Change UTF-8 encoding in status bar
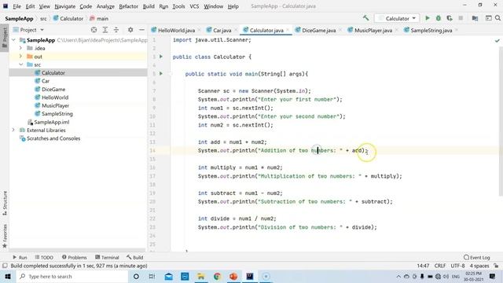The height and width of the screenshot is (283, 503). pyautogui.click(x=457, y=266)
